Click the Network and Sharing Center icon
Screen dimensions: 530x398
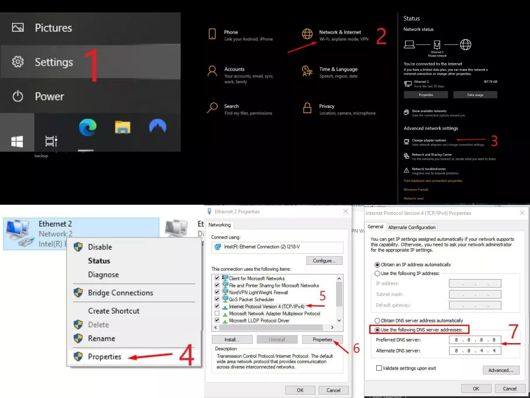[x=406, y=156]
